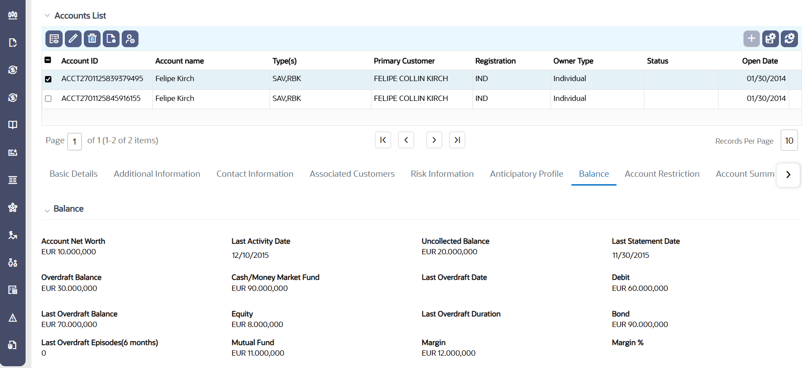Sort by Type(s) column header
The height and width of the screenshot is (368, 809).
pyautogui.click(x=285, y=61)
